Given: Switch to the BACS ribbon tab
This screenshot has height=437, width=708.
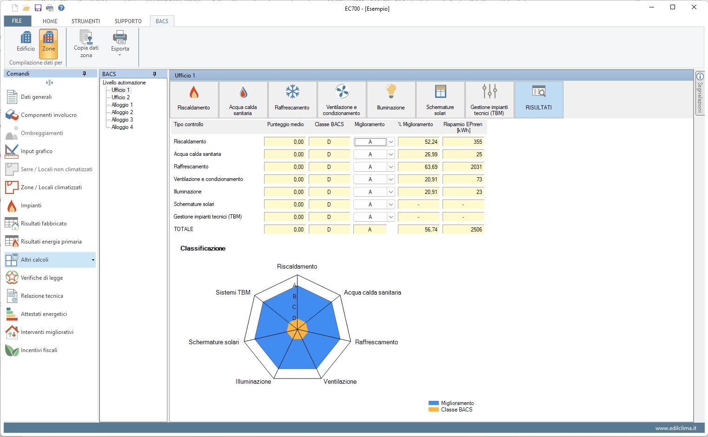Looking at the screenshot, I should point(162,21).
